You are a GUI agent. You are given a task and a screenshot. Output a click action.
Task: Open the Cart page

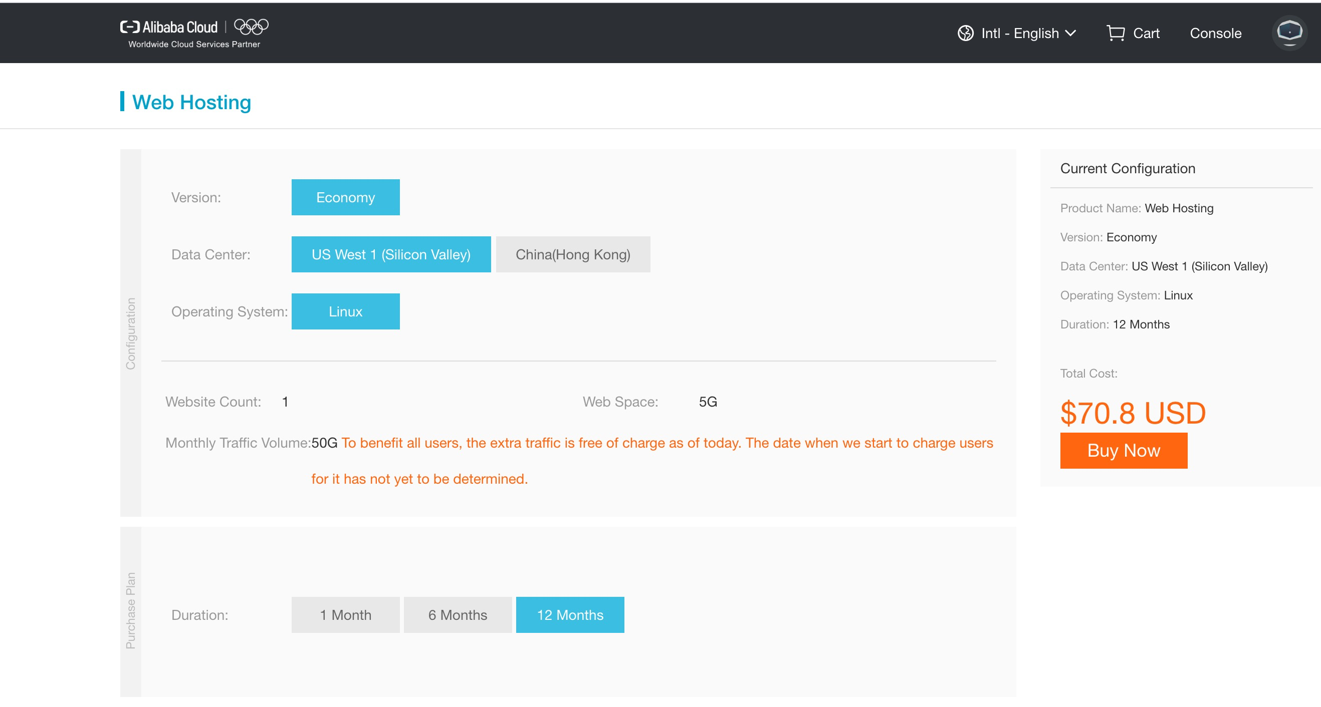coord(1146,34)
